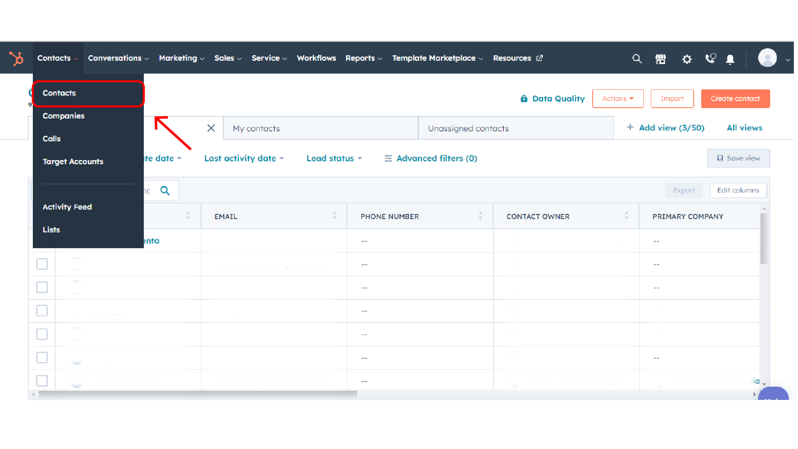The image size is (798, 449).
Task: Open Workflows in the nav bar
Action: [x=316, y=58]
